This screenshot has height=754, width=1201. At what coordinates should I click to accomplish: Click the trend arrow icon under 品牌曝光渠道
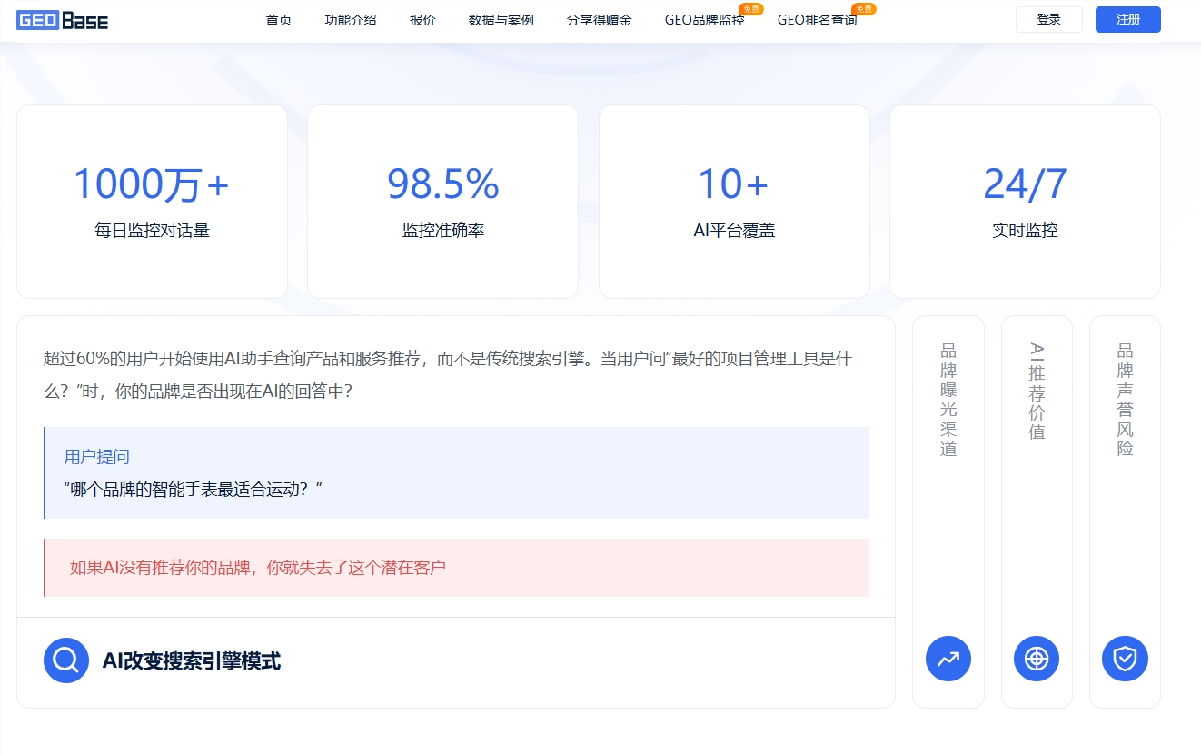[x=948, y=659]
